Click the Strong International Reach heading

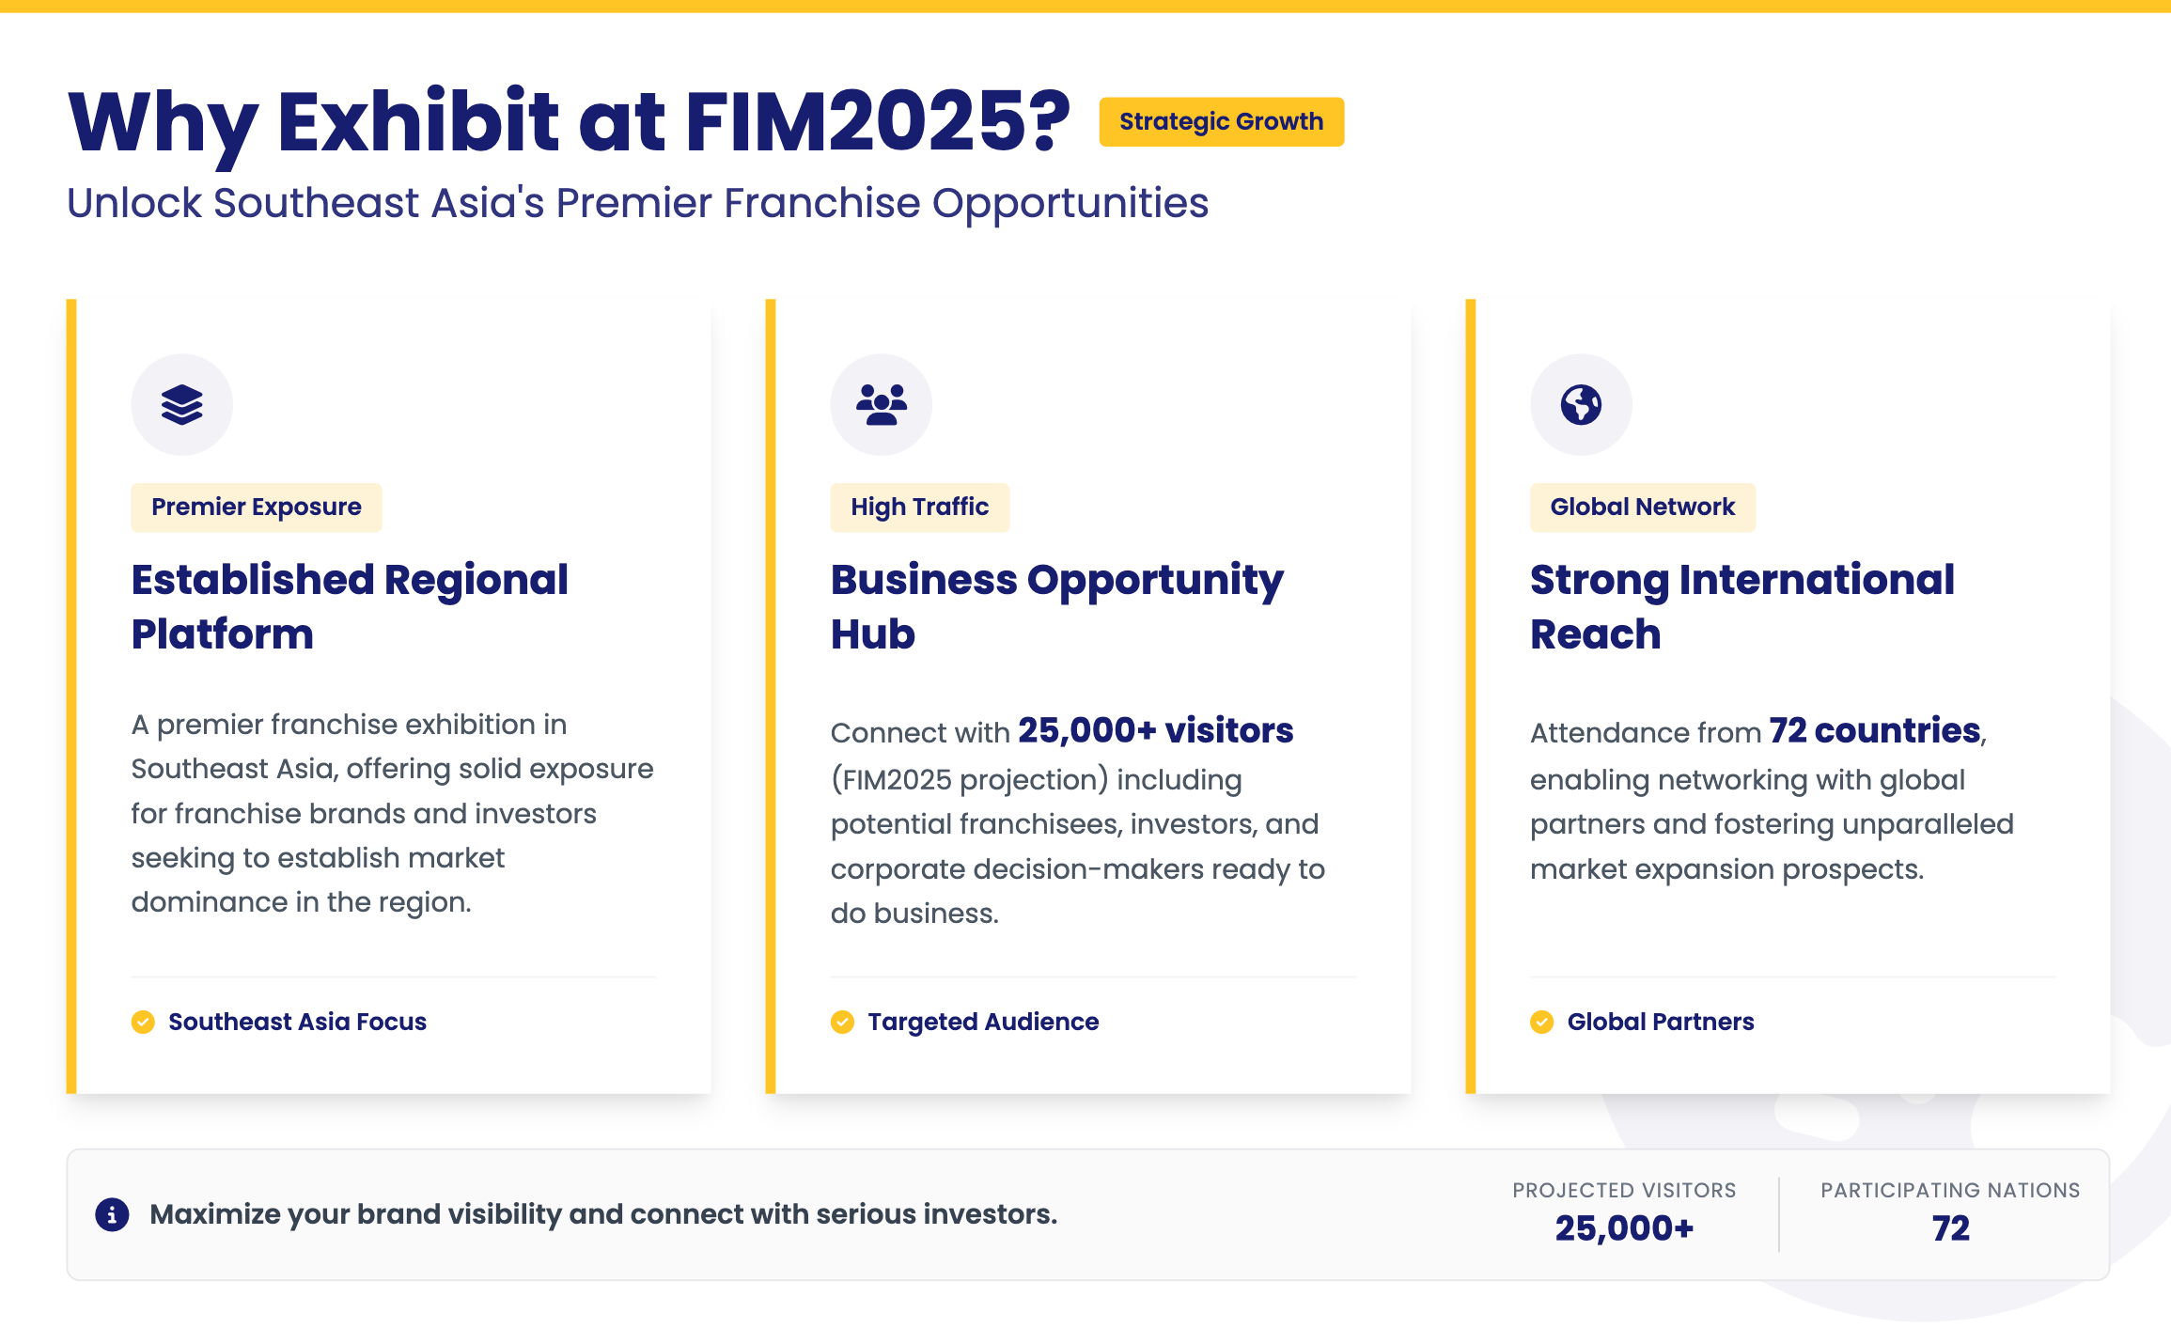coord(1741,606)
